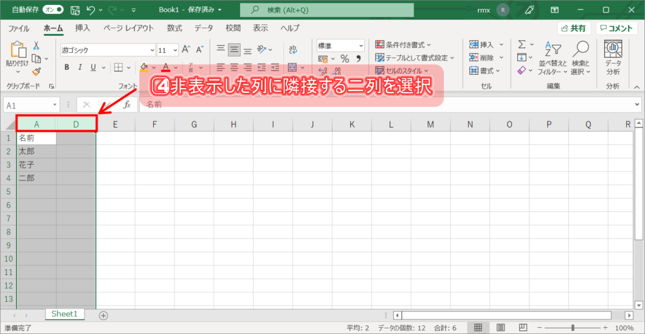Click the コメント button
The image size is (645, 334).
pyautogui.click(x=616, y=28)
